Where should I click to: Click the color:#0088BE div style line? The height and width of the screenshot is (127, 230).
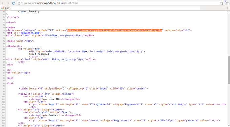click(x=87, y=51)
